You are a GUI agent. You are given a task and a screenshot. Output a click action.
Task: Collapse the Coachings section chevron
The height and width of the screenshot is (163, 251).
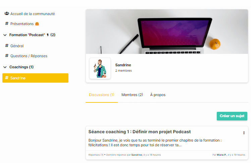tap(5, 67)
